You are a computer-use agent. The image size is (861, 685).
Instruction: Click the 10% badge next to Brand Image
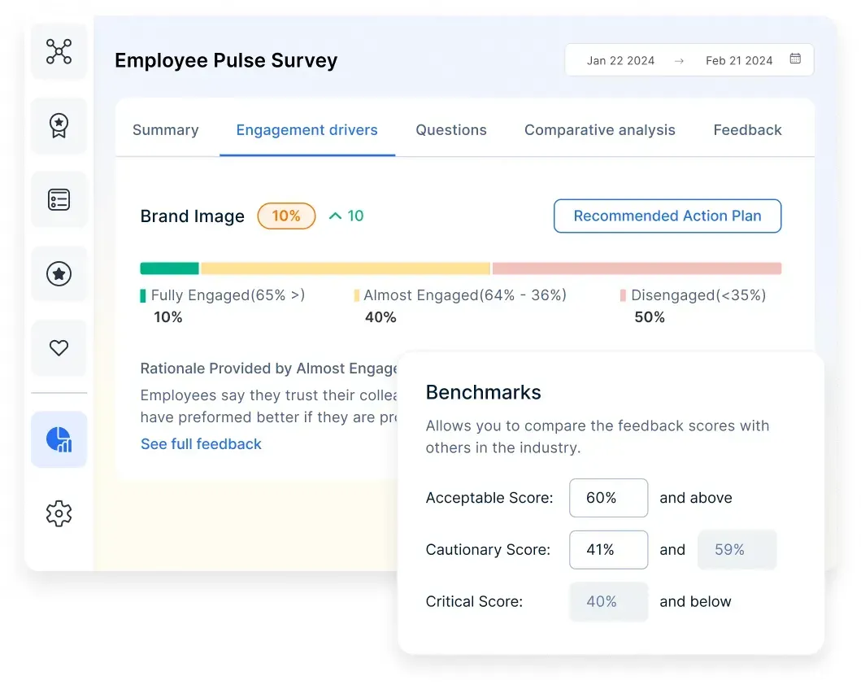(286, 216)
